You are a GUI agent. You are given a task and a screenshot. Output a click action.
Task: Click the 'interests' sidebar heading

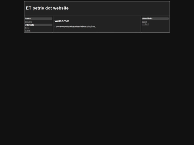pos(38,25)
